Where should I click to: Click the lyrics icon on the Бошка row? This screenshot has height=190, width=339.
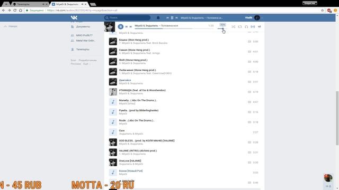249,41
